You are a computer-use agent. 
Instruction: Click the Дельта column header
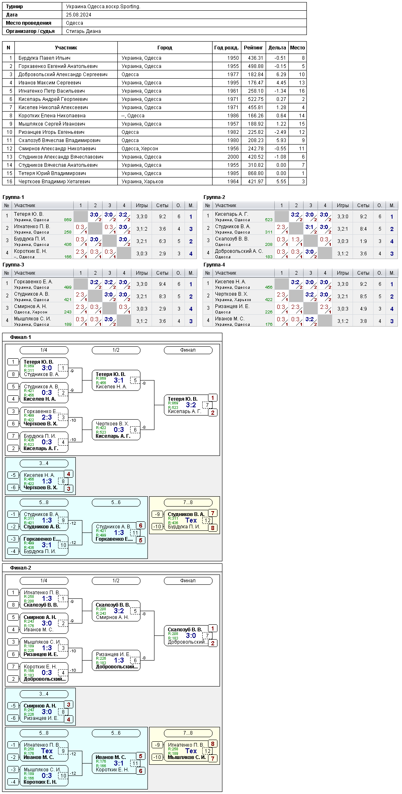277,48
